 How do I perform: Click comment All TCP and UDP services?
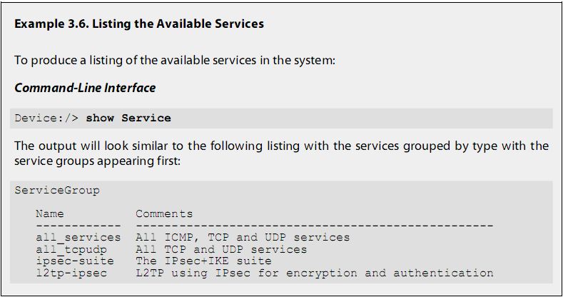(221, 249)
